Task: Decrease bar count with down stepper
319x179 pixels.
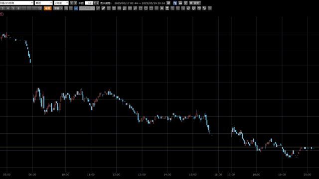Action: [95, 3]
